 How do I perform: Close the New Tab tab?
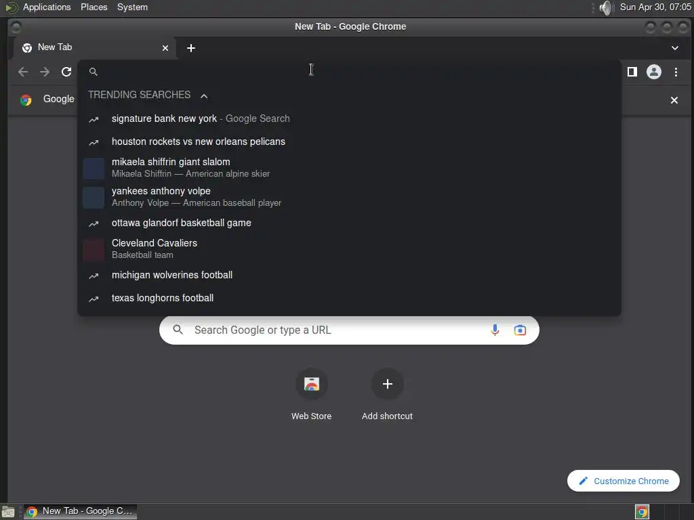(165, 48)
